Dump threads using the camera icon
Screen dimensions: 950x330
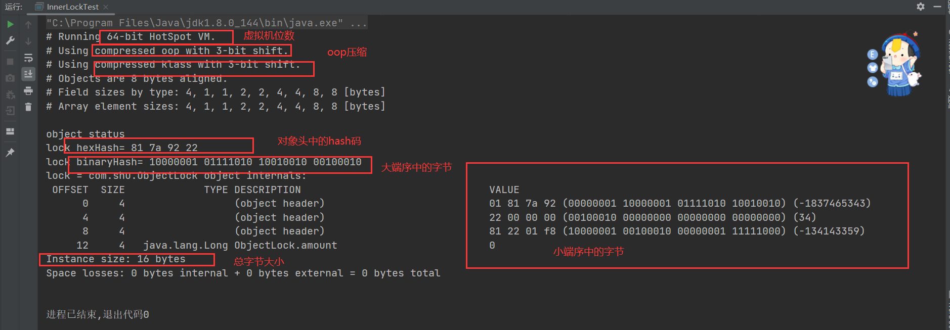coord(10,78)
